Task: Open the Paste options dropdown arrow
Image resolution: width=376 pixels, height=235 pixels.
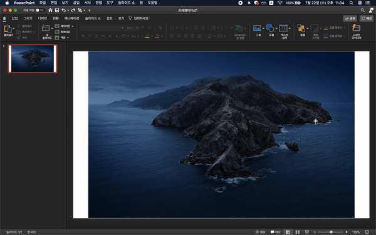Action: (14, 28)
